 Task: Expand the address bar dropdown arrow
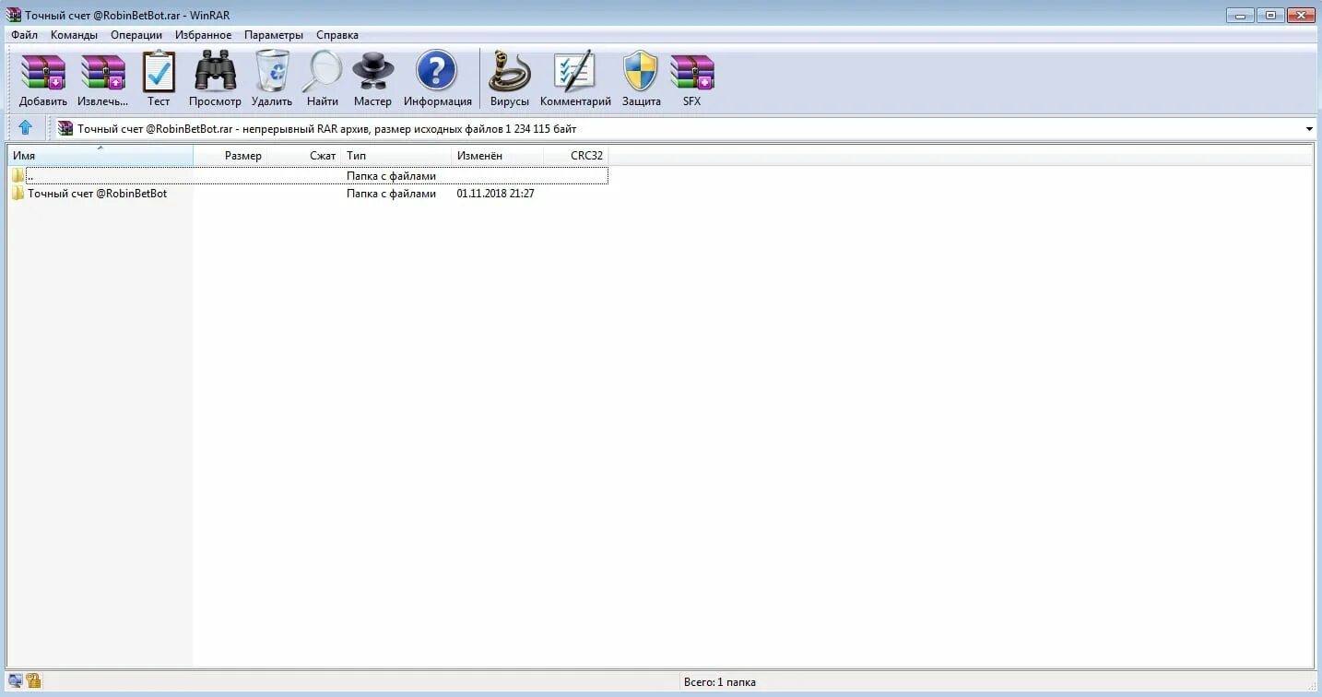click(x=1309, y=129)
